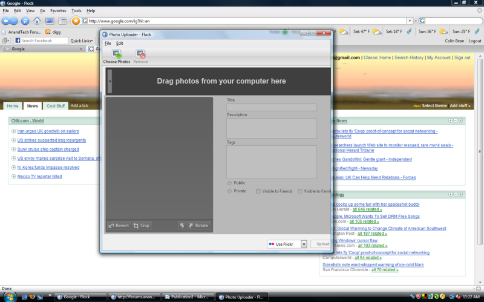Open Edit menu in Photo Uploader window
The height and width of the screenshot is (302, 484).
(x=119, y=43)
